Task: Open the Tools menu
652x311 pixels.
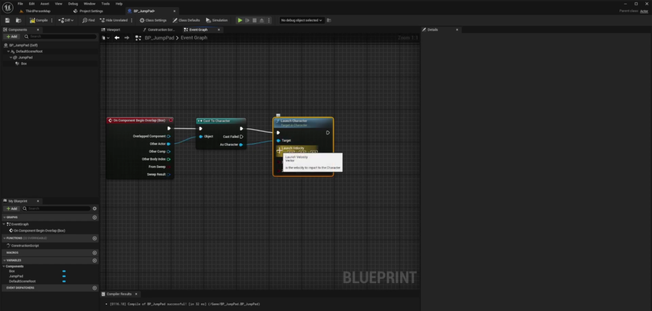Action: [106, 4]
